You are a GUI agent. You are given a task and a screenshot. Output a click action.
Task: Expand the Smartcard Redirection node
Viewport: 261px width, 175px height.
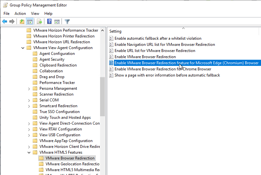tap(29, 106)
